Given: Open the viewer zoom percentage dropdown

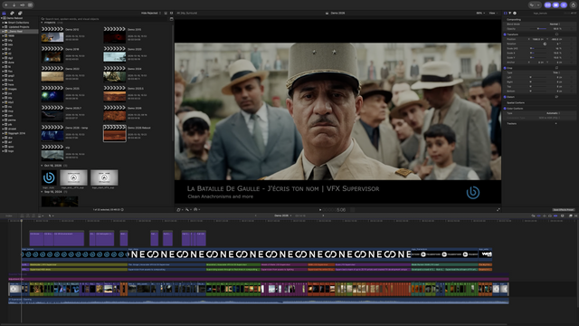Looking at the screenshot, I should tap(480, 13).
